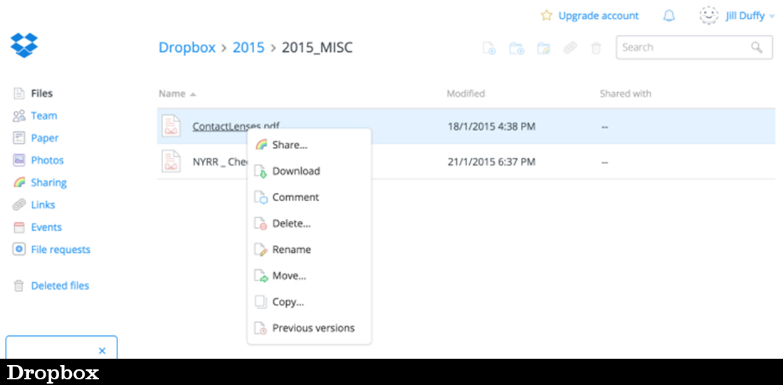The image size is (783, 385).
Task: Click the Paper sidebar icon
Action: click(19, 138)
